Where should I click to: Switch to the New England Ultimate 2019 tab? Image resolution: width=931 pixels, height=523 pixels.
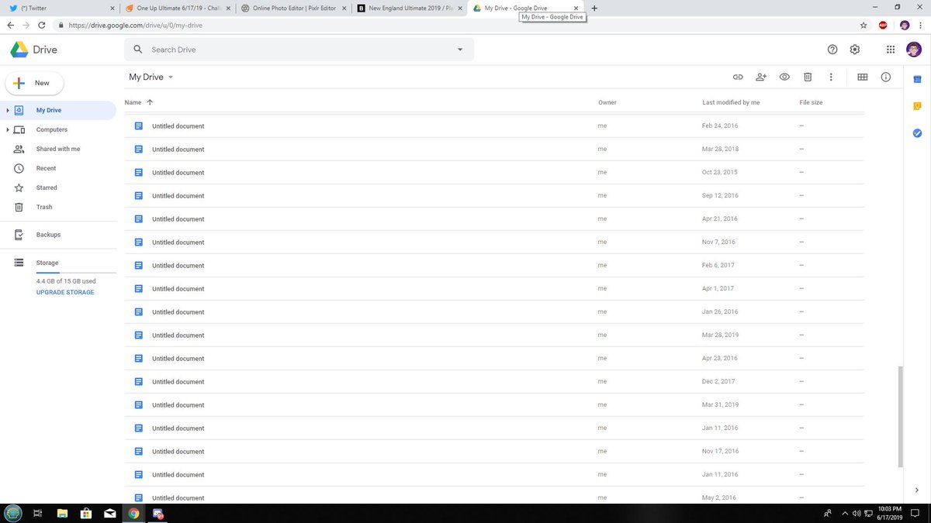click(x=409, y=8)
